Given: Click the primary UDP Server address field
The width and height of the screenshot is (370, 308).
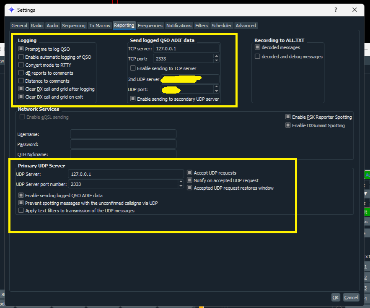Looking at the screenshot, I should coord(125,174).
